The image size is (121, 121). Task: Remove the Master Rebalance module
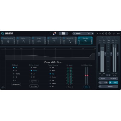pyautogui.click(x=14, y=38)
